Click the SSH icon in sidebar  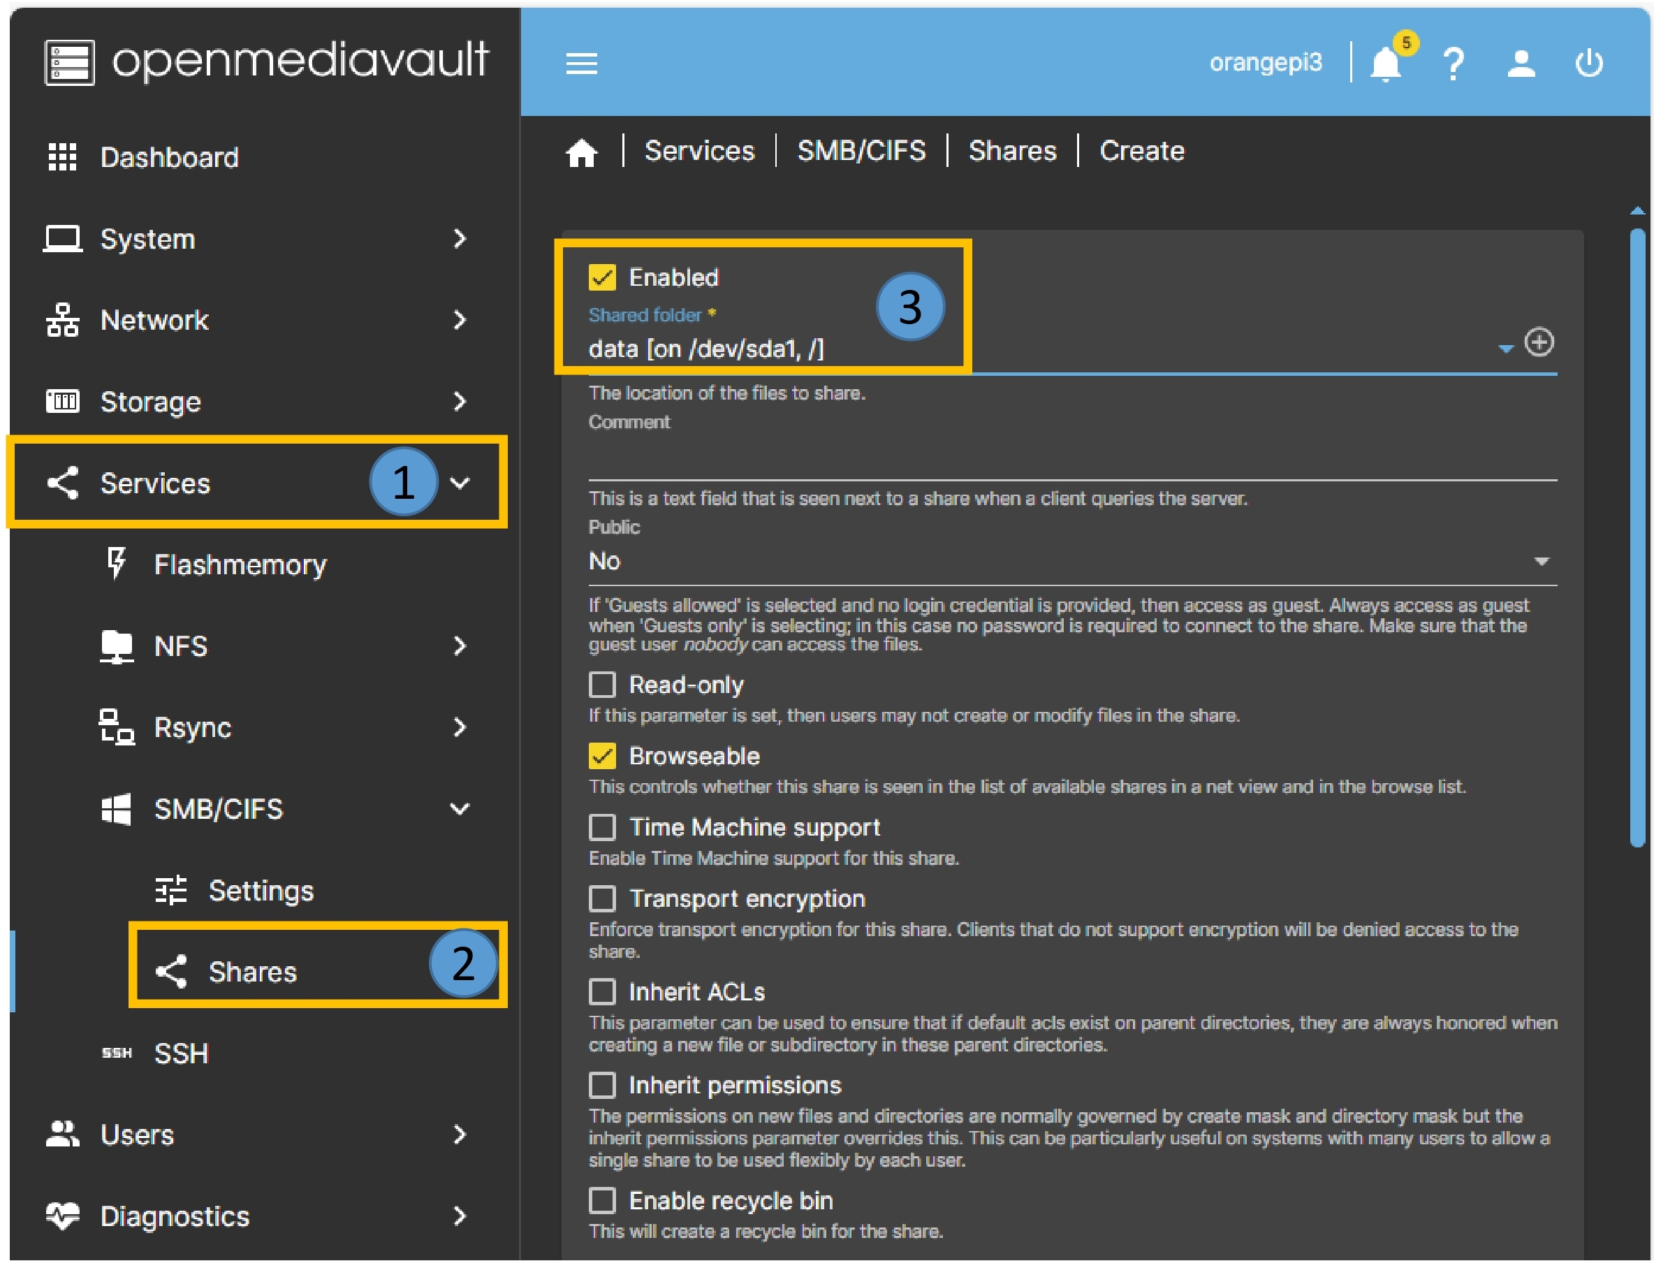(117, 1054)
